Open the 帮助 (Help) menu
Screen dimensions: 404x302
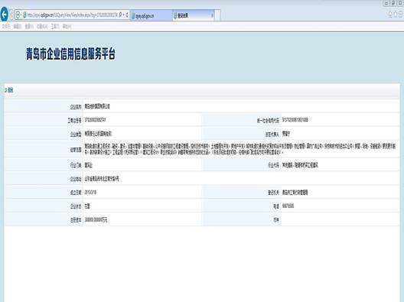[x=67, y=27]
